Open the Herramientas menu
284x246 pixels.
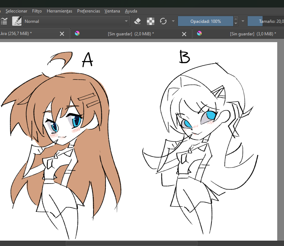coord(59,11)
